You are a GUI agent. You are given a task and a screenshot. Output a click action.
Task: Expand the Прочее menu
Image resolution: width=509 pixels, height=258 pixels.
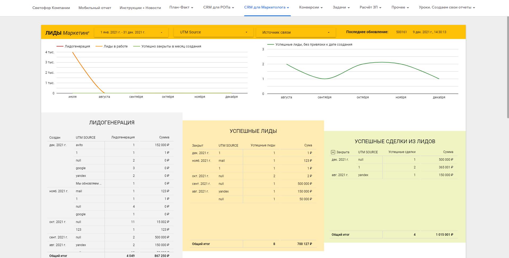400,7
